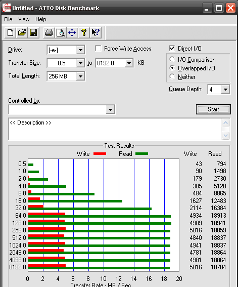Click the write value 4981

(x=196, y=260)
